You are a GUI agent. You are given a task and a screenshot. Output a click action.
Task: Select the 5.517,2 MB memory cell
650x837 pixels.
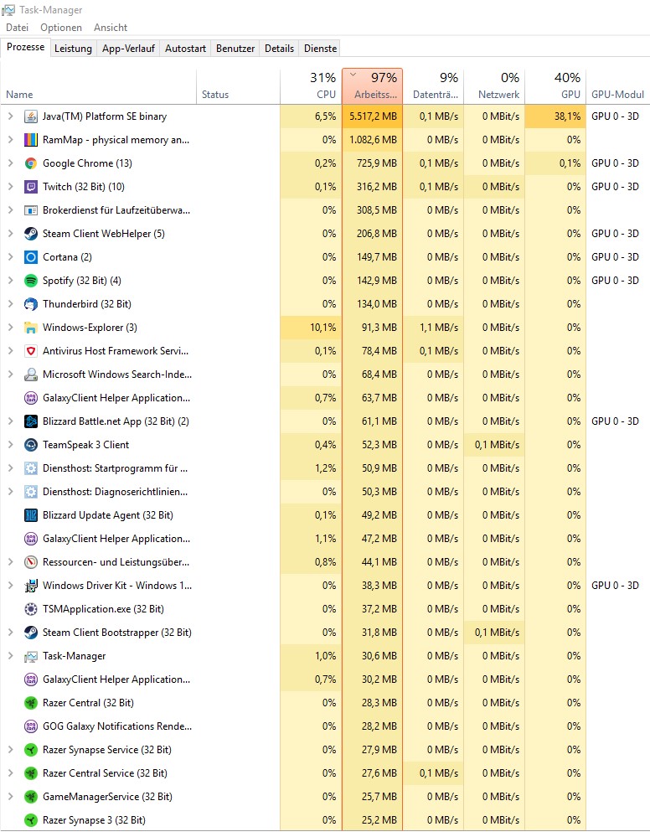tap(373, 116)
